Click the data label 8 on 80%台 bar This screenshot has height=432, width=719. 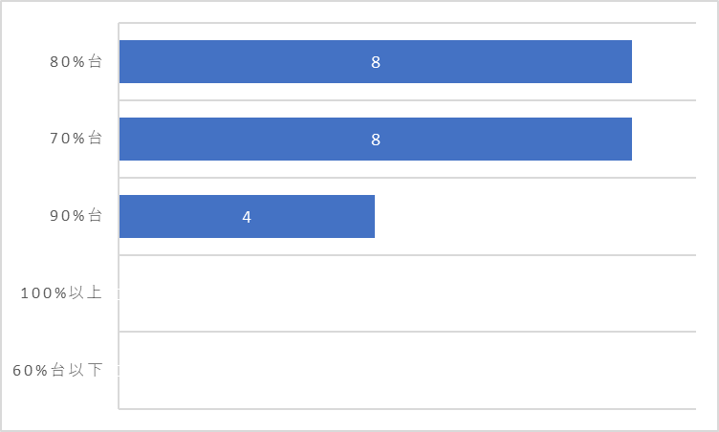(376, 62)
